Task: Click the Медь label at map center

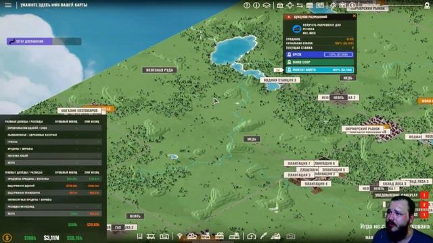Action: (252, 139)
